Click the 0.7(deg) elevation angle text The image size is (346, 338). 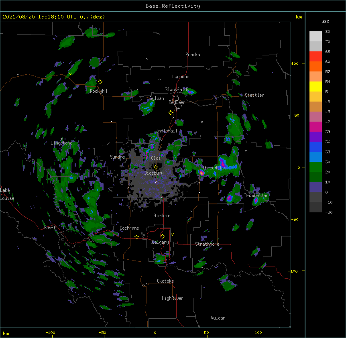[92, 17]
